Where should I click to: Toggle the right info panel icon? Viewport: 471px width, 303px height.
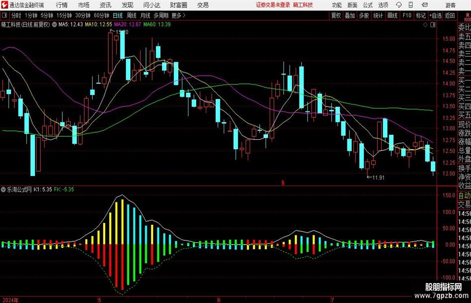click(433, 25)
